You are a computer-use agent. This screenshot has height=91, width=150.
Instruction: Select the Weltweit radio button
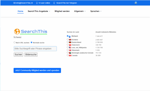[67, 36]
